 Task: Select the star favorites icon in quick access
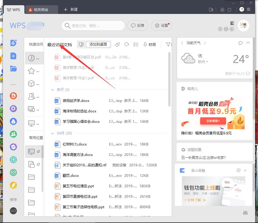[x=31, y=71]
